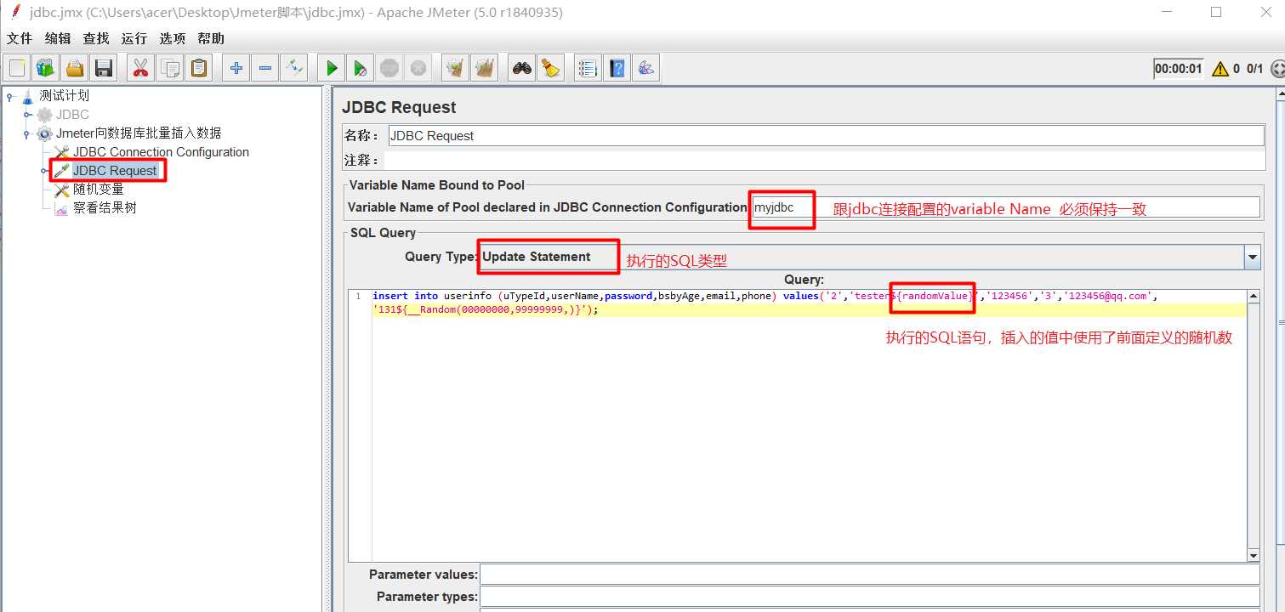Click the Parameter types field

(x=869, y=597)
